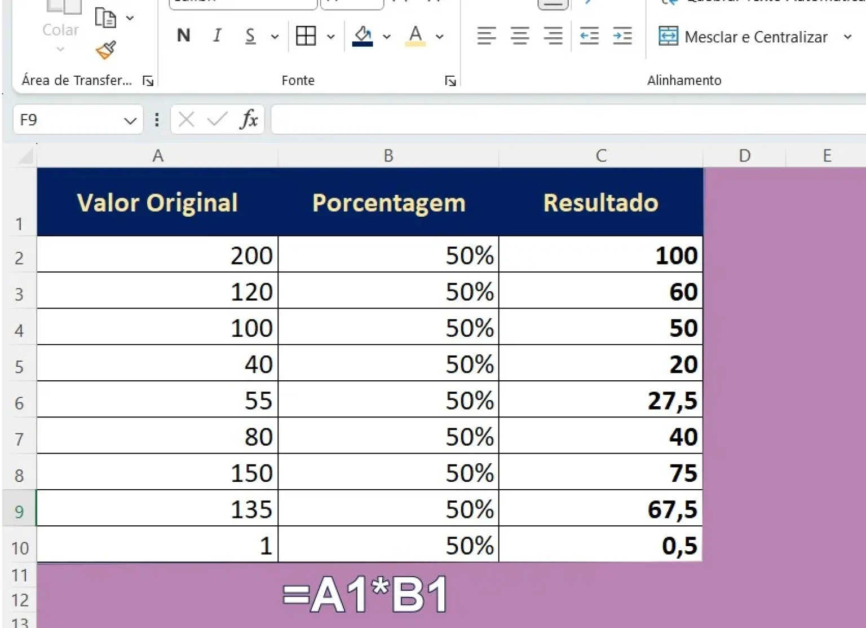
Task: Open fill color dropdown arrow
Action: click(386, 37)
